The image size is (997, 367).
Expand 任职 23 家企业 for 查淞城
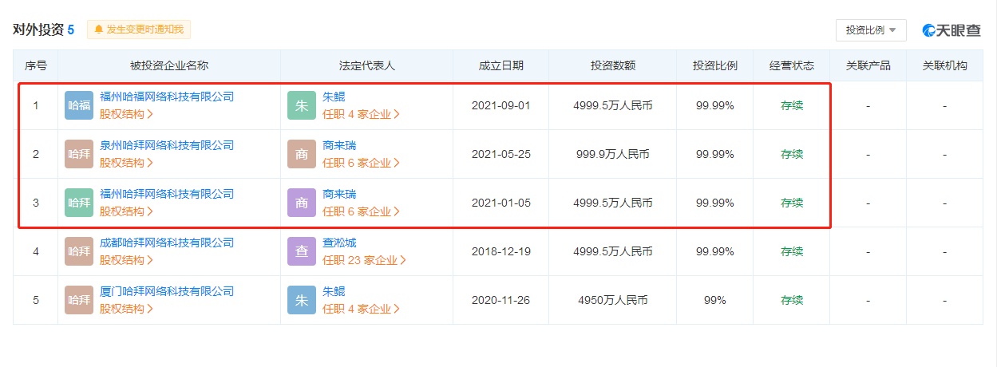tap(364, 260)
